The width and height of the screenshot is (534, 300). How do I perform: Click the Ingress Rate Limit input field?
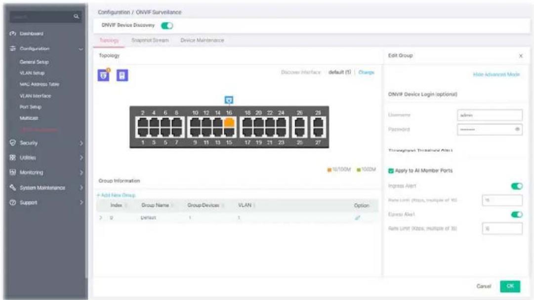pyautogui.click(x=502, y=200)
